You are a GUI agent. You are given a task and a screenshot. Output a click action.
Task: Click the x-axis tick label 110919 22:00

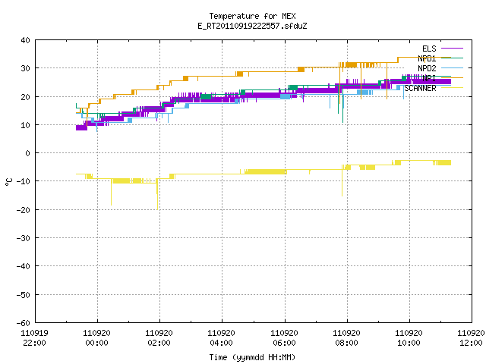coord(34,338)
